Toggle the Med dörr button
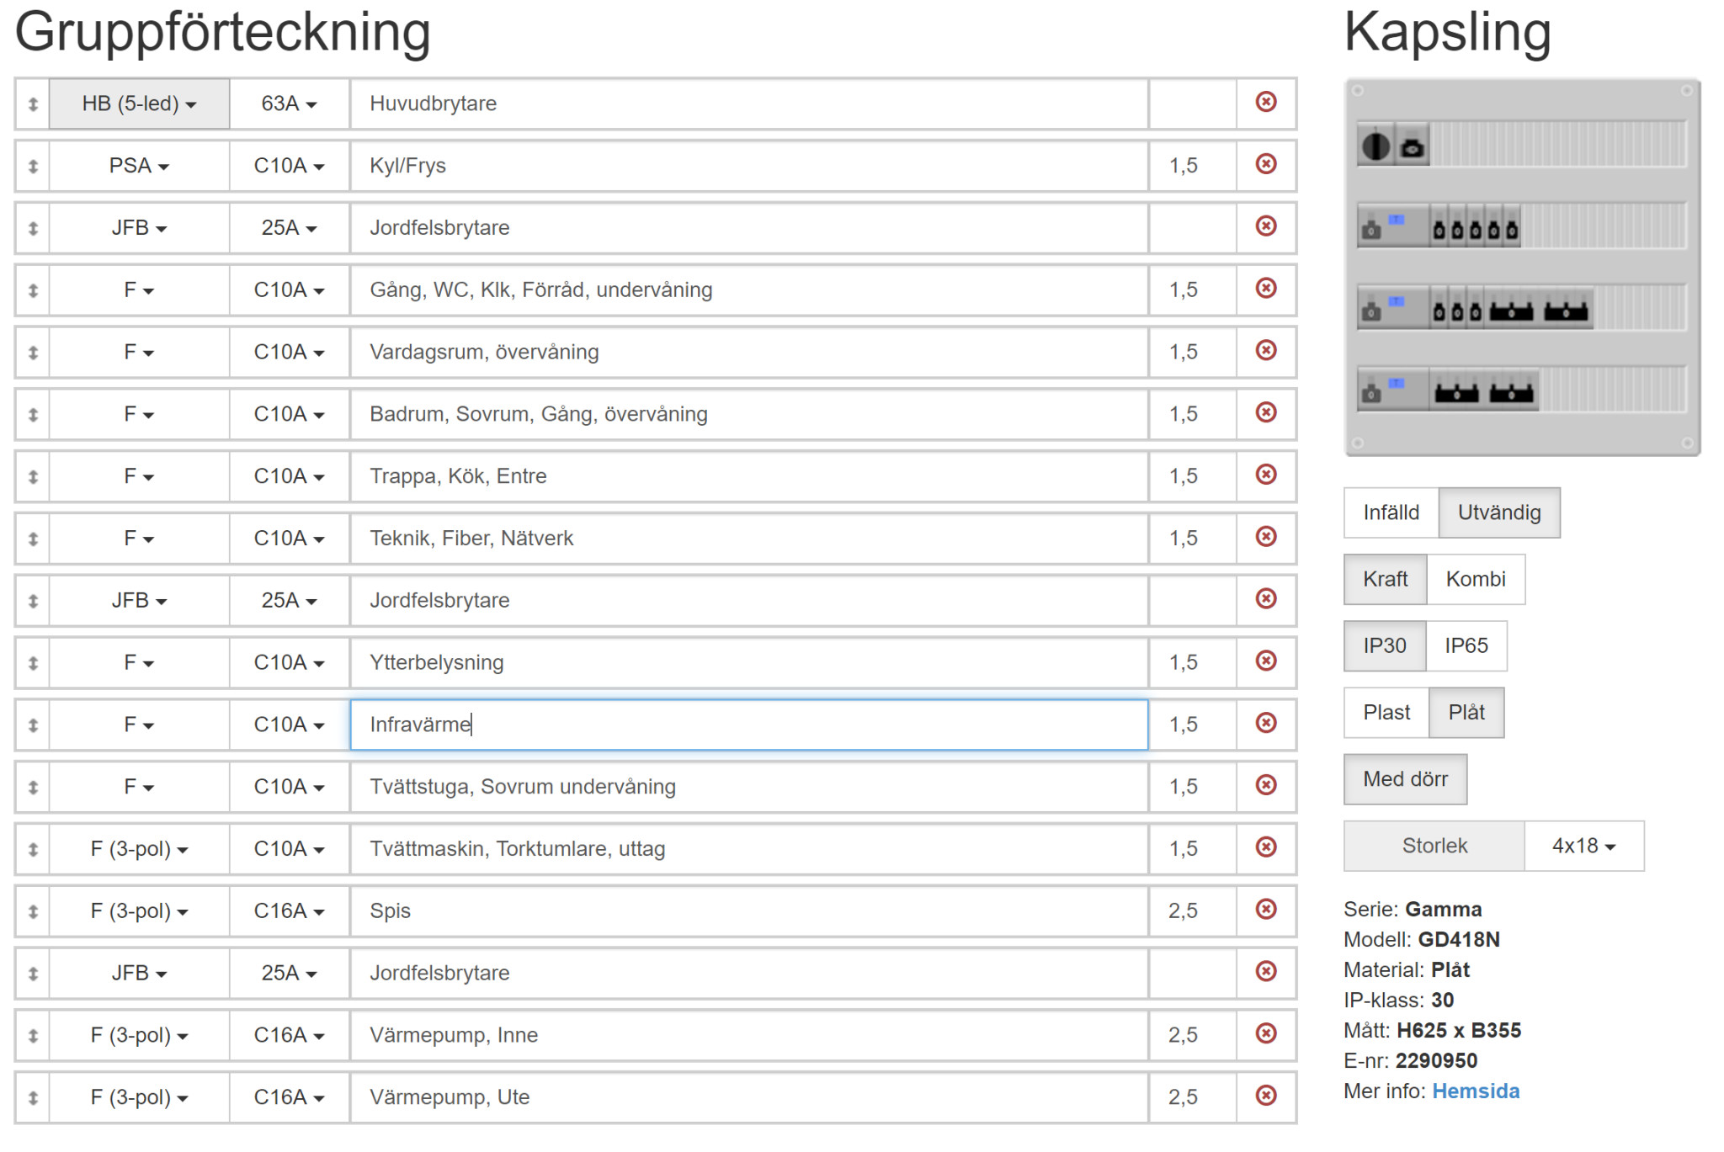Viewport: 1724px width, 1152px height. 1405,779
